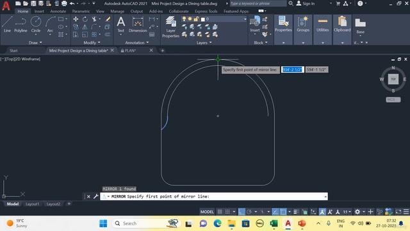Toggle ortho mode in status bar

tap(242, 212)
